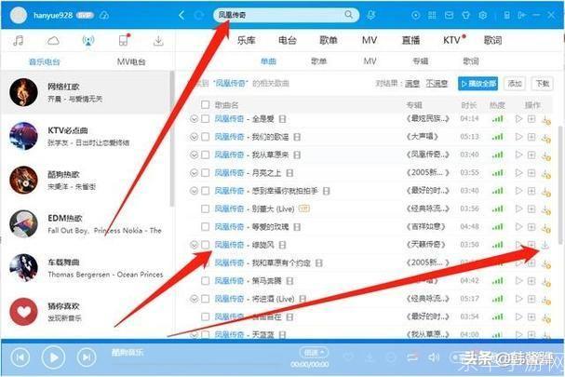Check the box for 全是爱
The width and height of the screenshot is (565, 377).
(205, 118)
